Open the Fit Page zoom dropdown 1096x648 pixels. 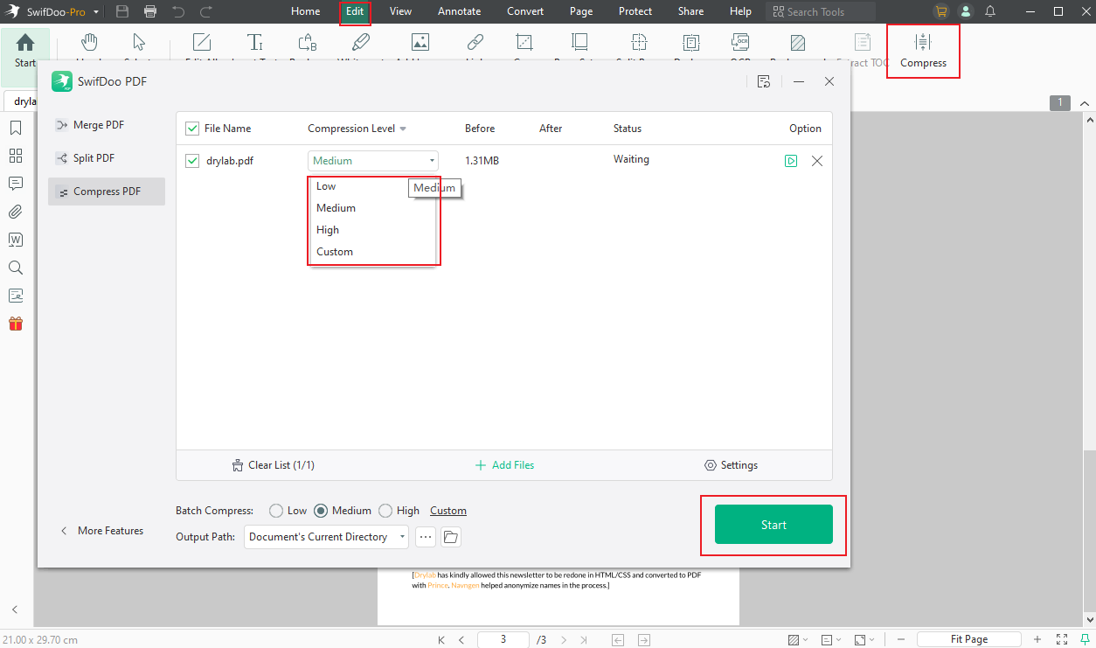969,639
